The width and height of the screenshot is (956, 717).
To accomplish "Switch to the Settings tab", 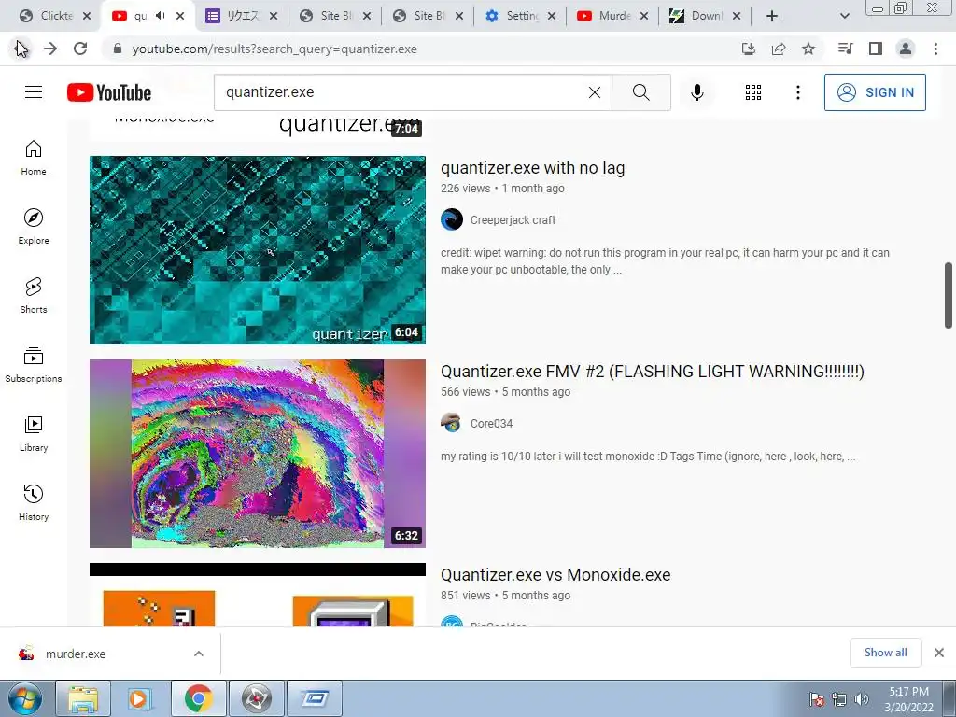I will [521, 16].
